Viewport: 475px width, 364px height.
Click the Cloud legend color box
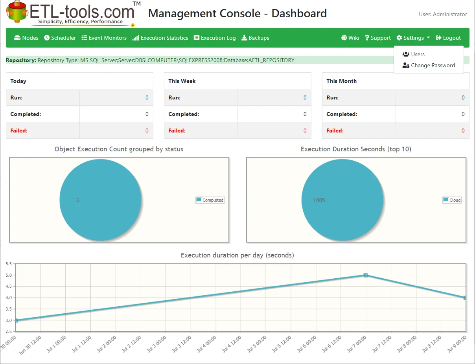[x=446, y=200]
